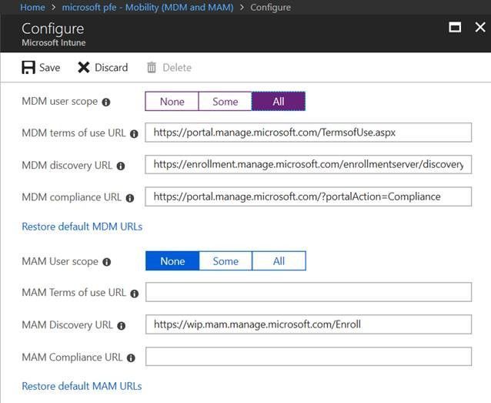Restore default MDM URLs
Image resolution: width=491 pixels, height=403 pixels.
coord(82,227)
